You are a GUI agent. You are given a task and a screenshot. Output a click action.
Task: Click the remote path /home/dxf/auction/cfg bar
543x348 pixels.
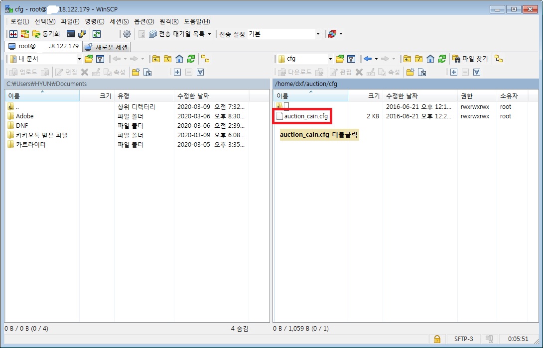(406, 84)
